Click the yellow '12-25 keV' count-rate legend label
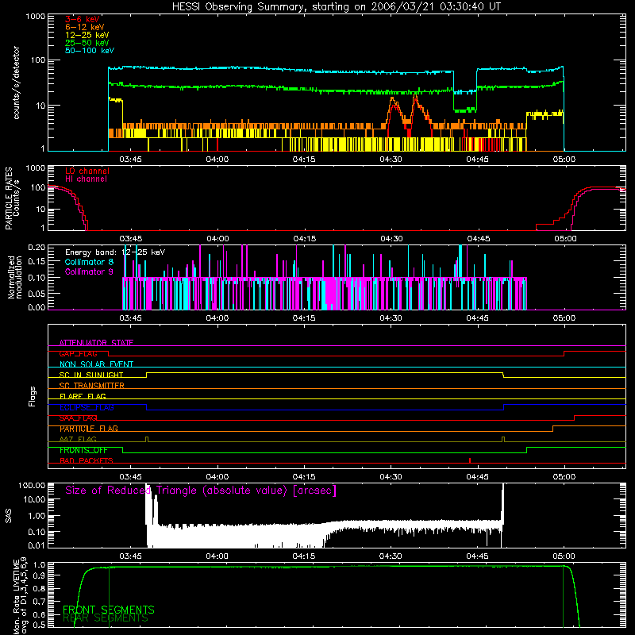 coord(87,35)
